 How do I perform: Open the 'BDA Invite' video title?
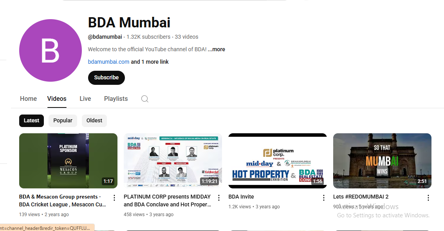coord(241,197)
